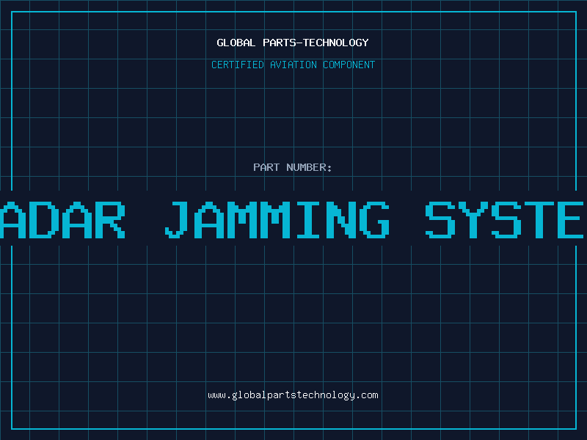Select the cut-off ADAR text
The width and height of the screenshot is (587, 440).
62,219
